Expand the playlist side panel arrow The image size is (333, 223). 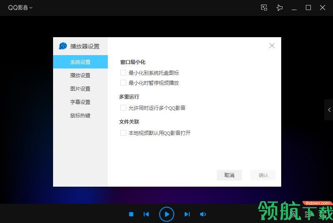329,110
